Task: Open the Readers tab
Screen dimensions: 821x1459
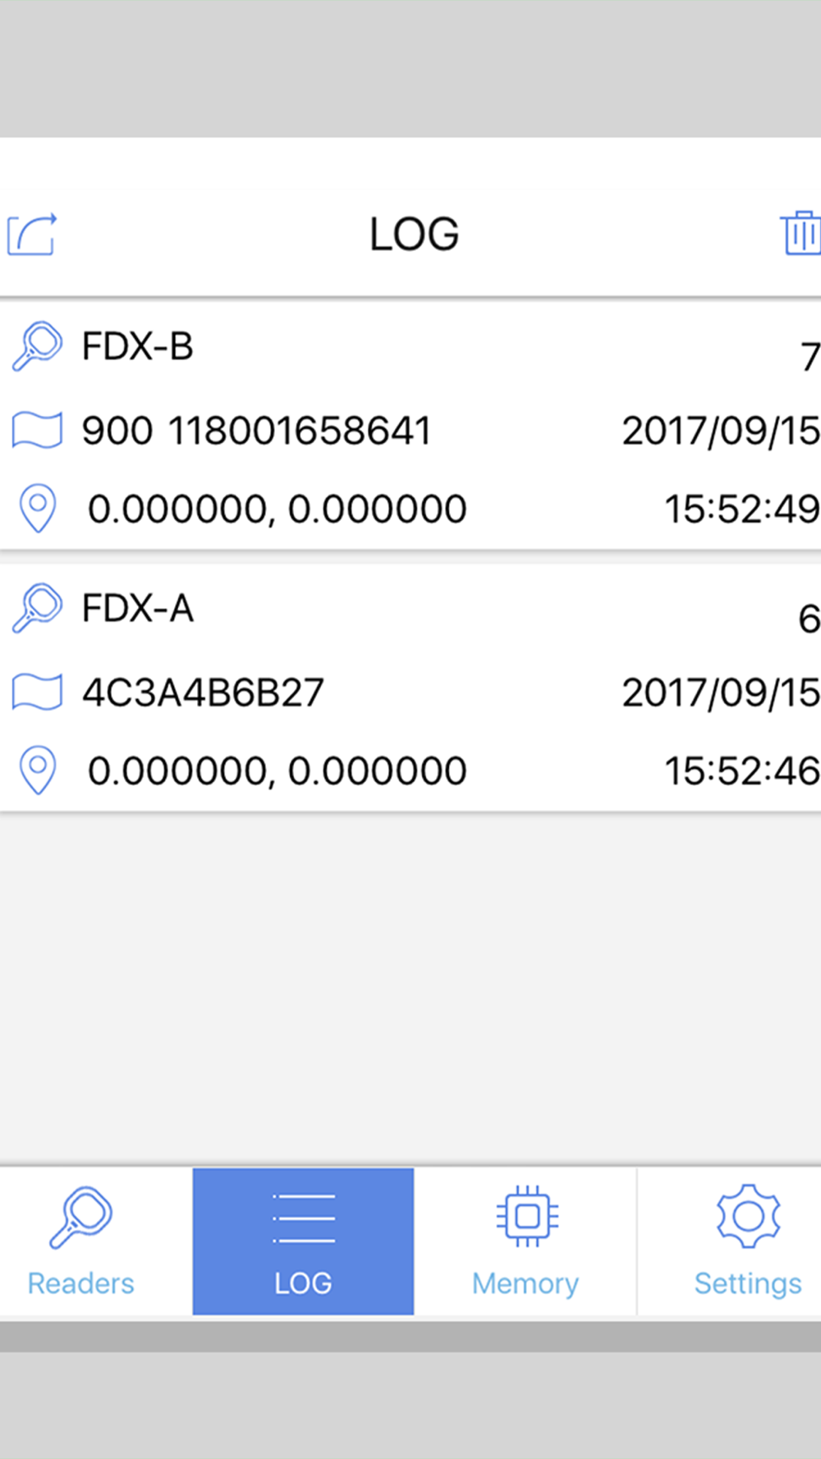Action: coord(80,1241)
